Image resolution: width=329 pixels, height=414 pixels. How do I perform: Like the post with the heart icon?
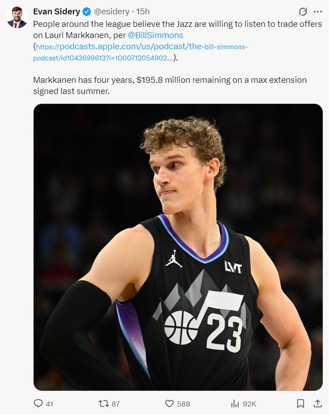pos(169,404)
